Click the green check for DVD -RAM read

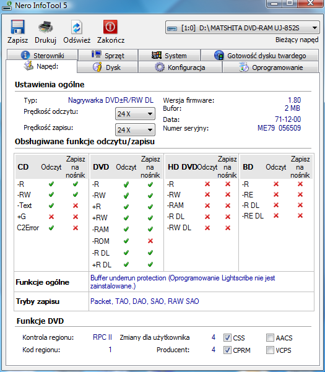tap(126, 229)
